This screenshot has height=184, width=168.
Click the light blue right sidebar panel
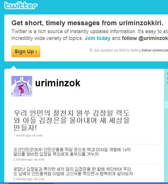click(166, 126)
